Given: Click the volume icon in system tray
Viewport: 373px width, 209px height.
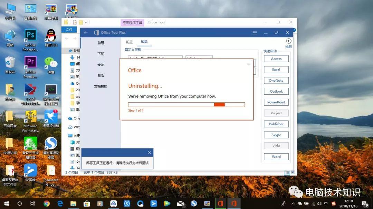Looking at the screenshot, I should [x=319, y=203].
